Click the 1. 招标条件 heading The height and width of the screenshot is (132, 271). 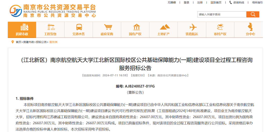coord(25,98)
